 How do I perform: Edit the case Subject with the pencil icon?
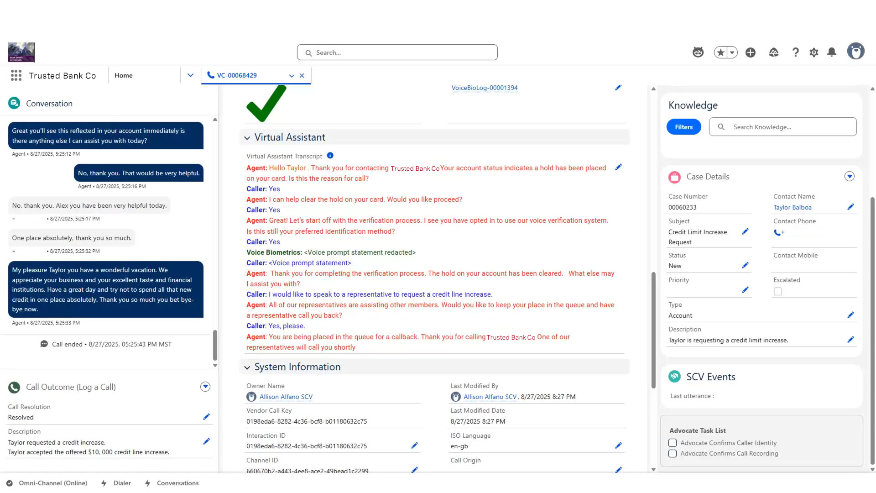[745, 231]
